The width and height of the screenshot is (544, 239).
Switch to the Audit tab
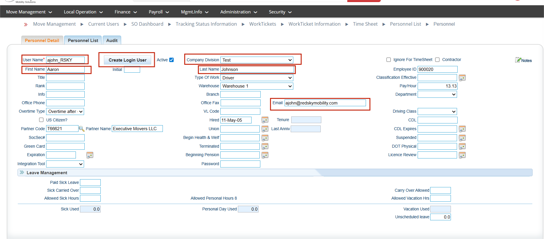pos(112,40)
